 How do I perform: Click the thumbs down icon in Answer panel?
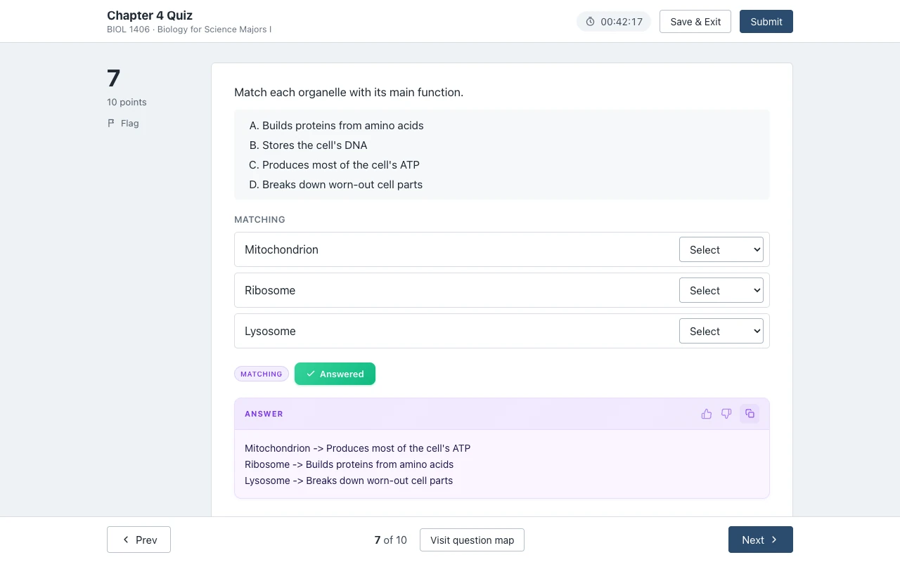point(726,414)
